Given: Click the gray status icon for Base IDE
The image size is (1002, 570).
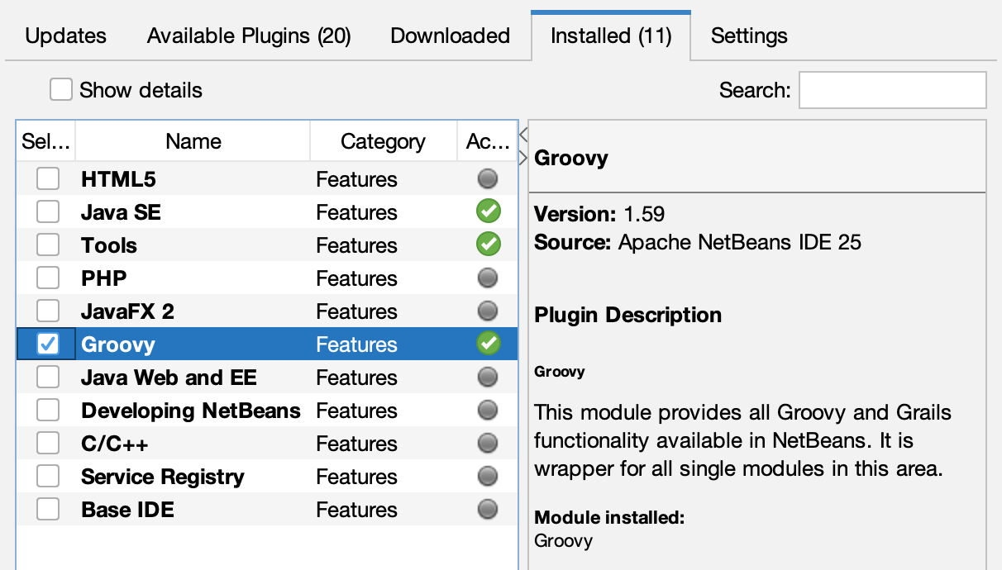Looking at the screenshot, I should pos(488,510).
